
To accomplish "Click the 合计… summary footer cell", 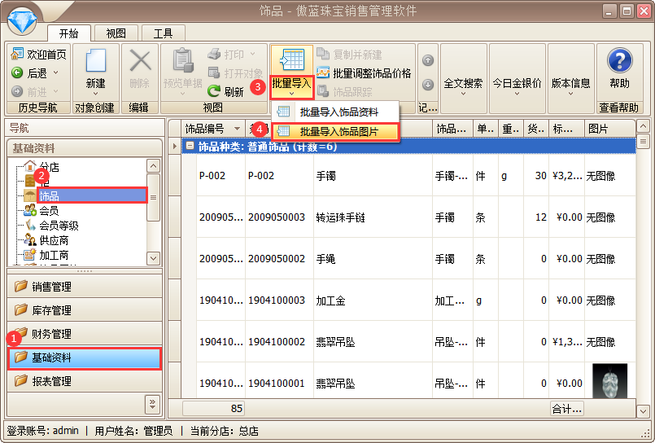I will [x=567, y=409].
